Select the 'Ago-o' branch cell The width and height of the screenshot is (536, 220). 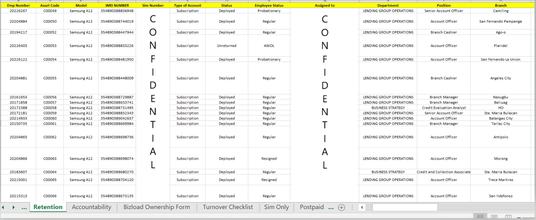(x=501, y=32)
